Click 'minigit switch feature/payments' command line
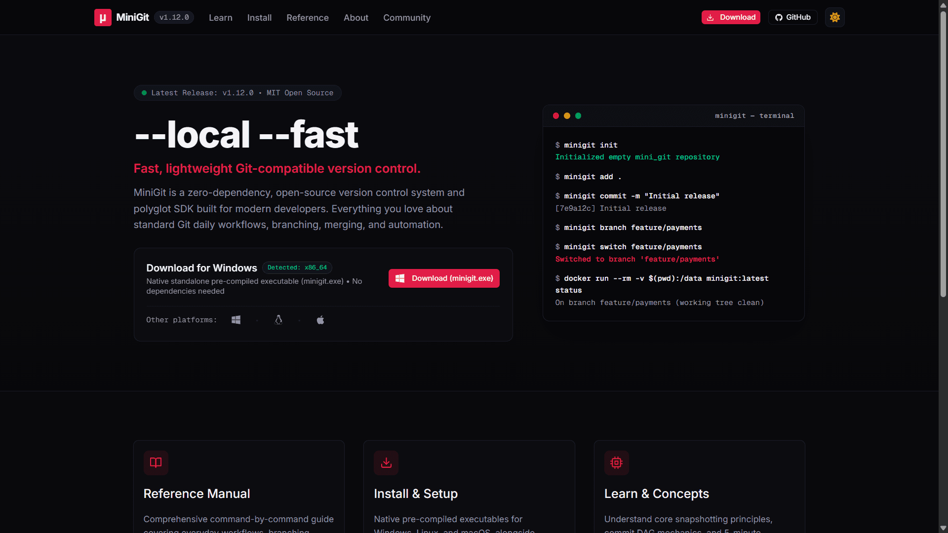The image size is (948, 533). tap(629, 247)
